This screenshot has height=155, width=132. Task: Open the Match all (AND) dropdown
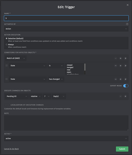click(16, 58)
